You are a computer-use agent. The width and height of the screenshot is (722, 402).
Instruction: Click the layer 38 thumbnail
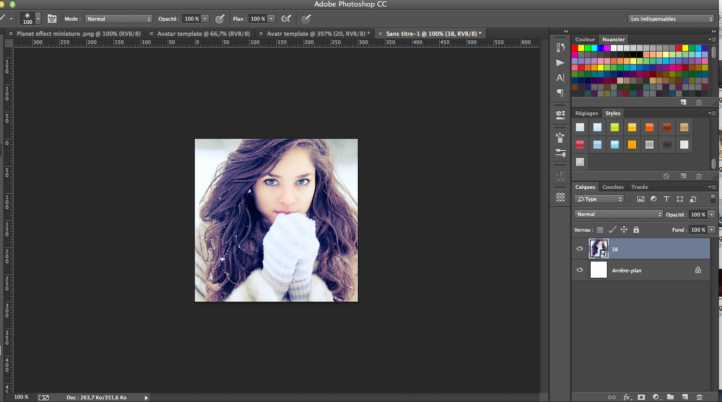pos(599,248)
